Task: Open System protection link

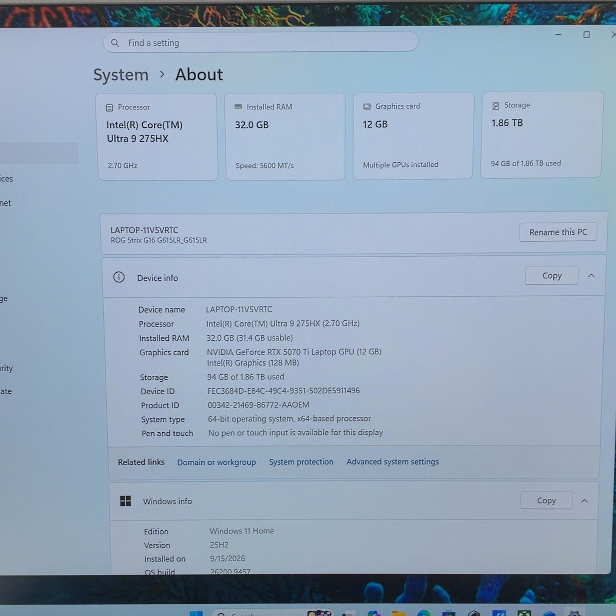Action: point(301,461)
